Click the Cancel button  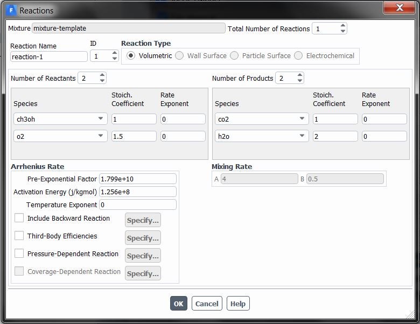(207, 304)
